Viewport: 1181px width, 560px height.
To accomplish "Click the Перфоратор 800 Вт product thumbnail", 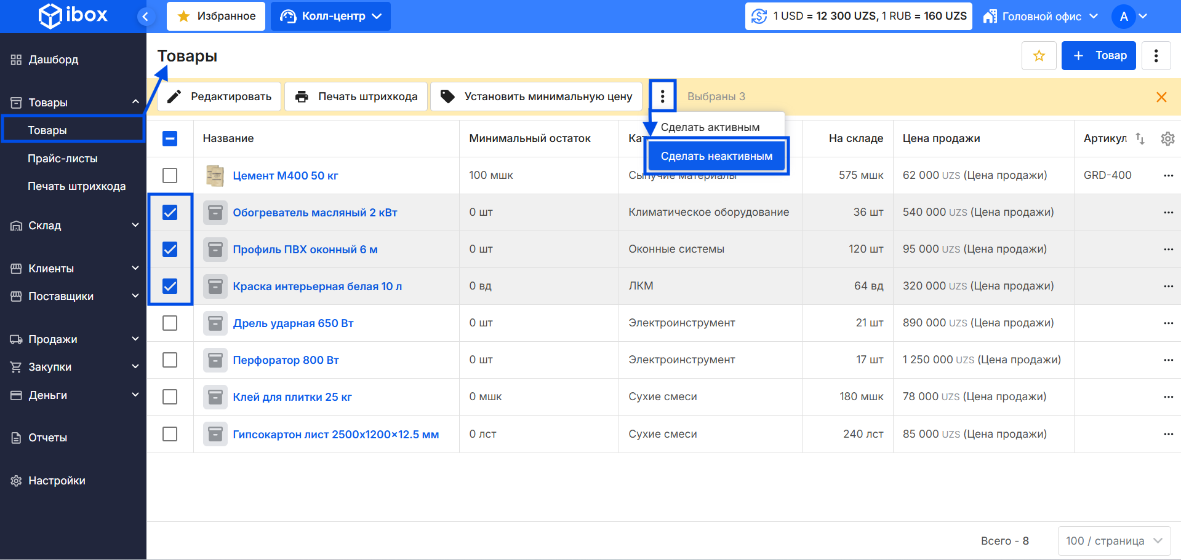I will tap(215, 360).
